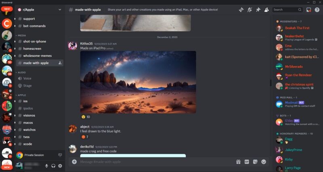
Task: Deafen with the headphones icon
Action: [x=53, y=166]
